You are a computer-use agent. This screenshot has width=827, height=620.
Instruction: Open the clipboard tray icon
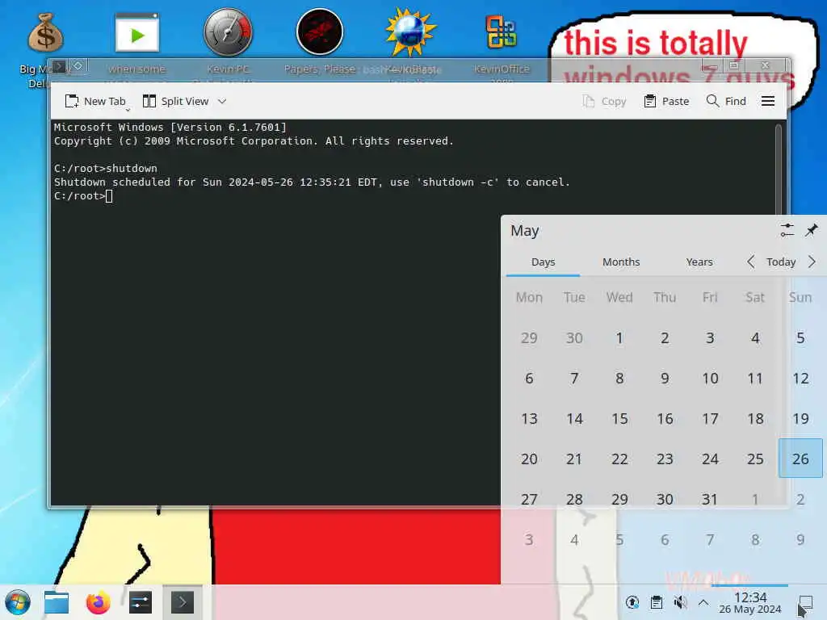[x=656, y=602]
